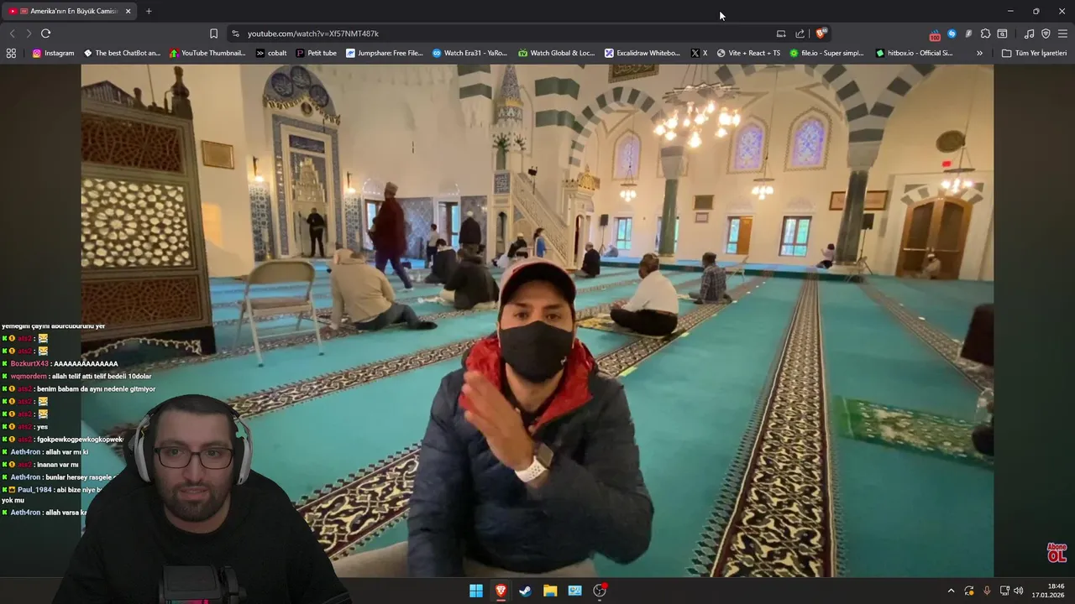Open the X bookmark
This screenshot has width=1075, height=604.
[x=699, y=53]
